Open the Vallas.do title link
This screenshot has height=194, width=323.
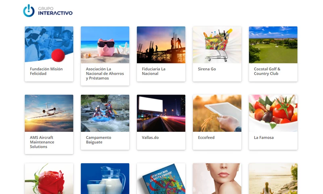point(150,137)
